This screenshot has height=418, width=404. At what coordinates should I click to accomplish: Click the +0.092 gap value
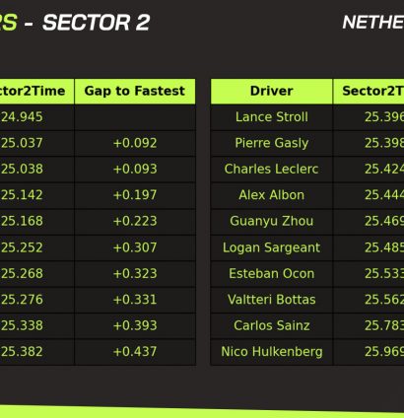(135, 143)
